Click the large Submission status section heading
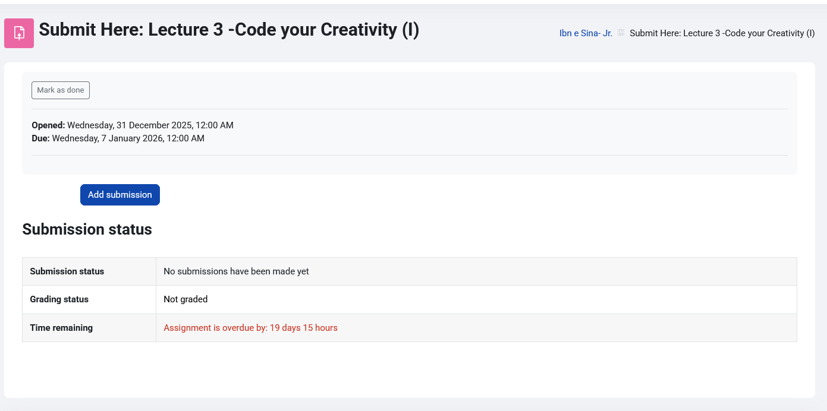The width and height of the screenshot is (827, 411). (87, 229)
